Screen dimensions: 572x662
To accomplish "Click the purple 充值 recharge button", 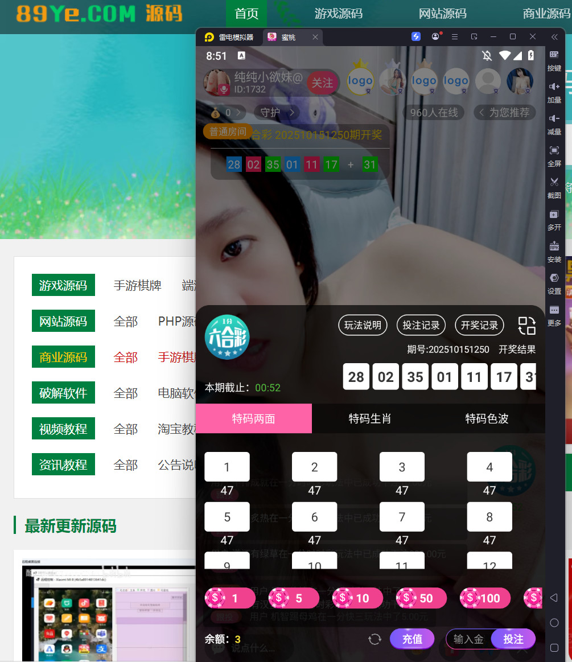I will [412, 639].
